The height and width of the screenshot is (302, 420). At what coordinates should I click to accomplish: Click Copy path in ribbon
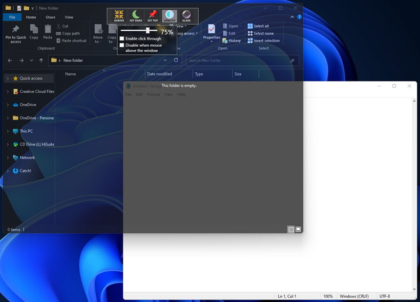coord(68,34)
